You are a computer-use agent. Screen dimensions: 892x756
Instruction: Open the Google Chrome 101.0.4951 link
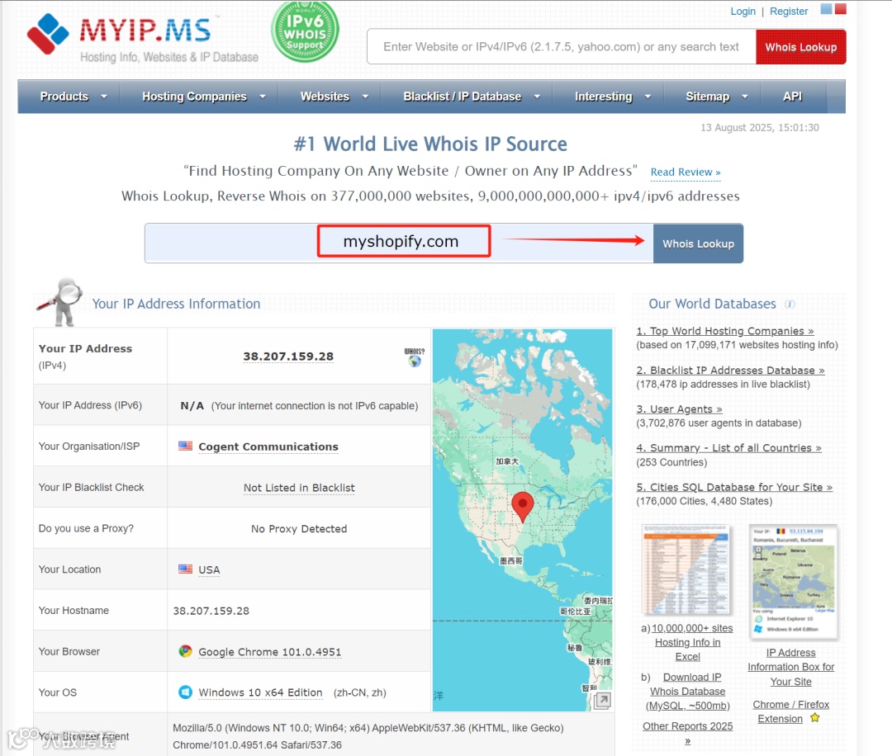coord(269,652)
